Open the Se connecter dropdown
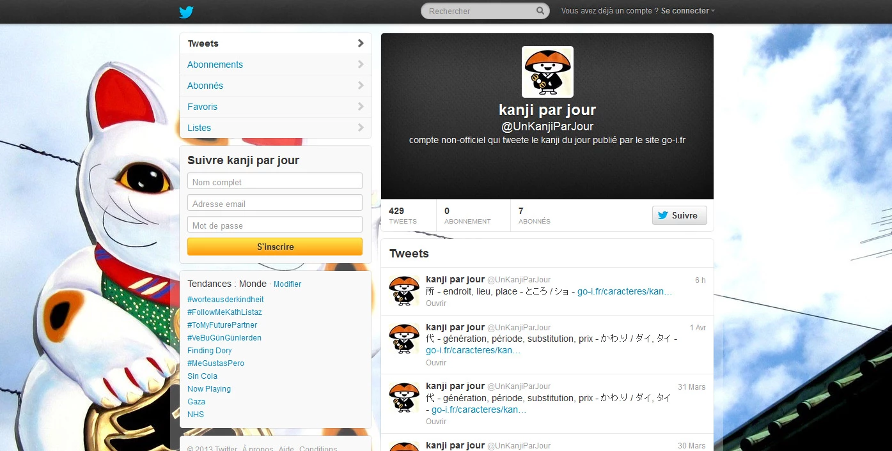 [x=688, y=11]
